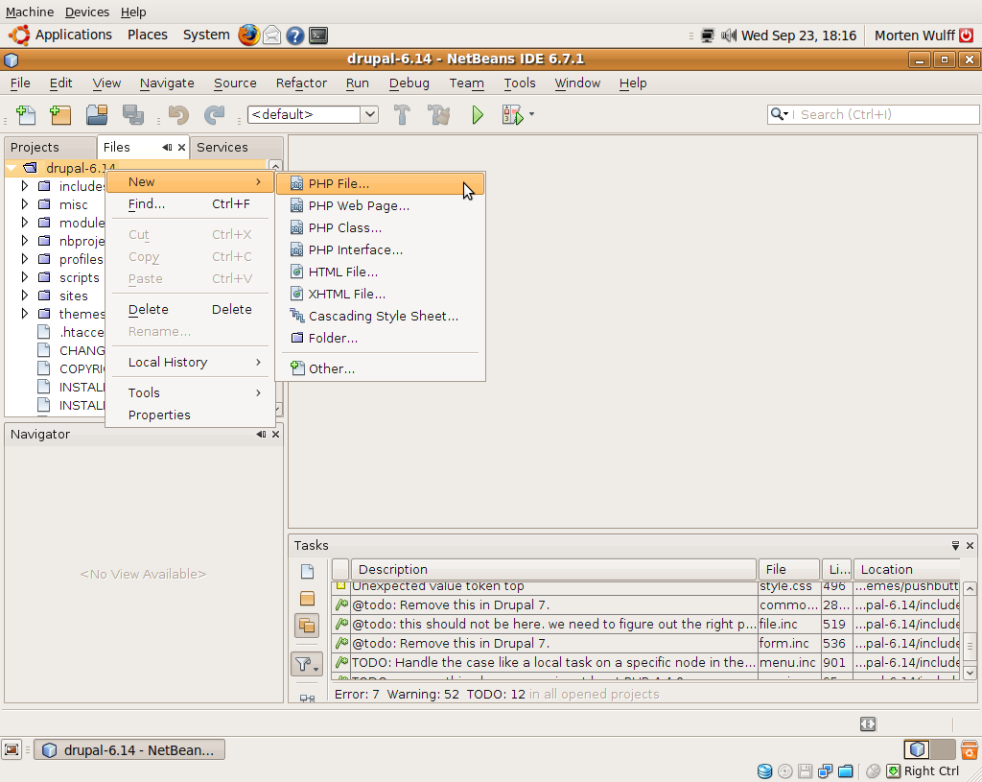Screen dimensions: 982x782
Task: Click the New File toolbar icon
Action: point(26,115)
